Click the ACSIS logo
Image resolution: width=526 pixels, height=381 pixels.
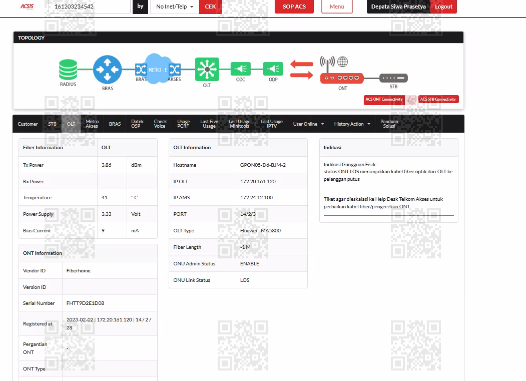[27, 6]
